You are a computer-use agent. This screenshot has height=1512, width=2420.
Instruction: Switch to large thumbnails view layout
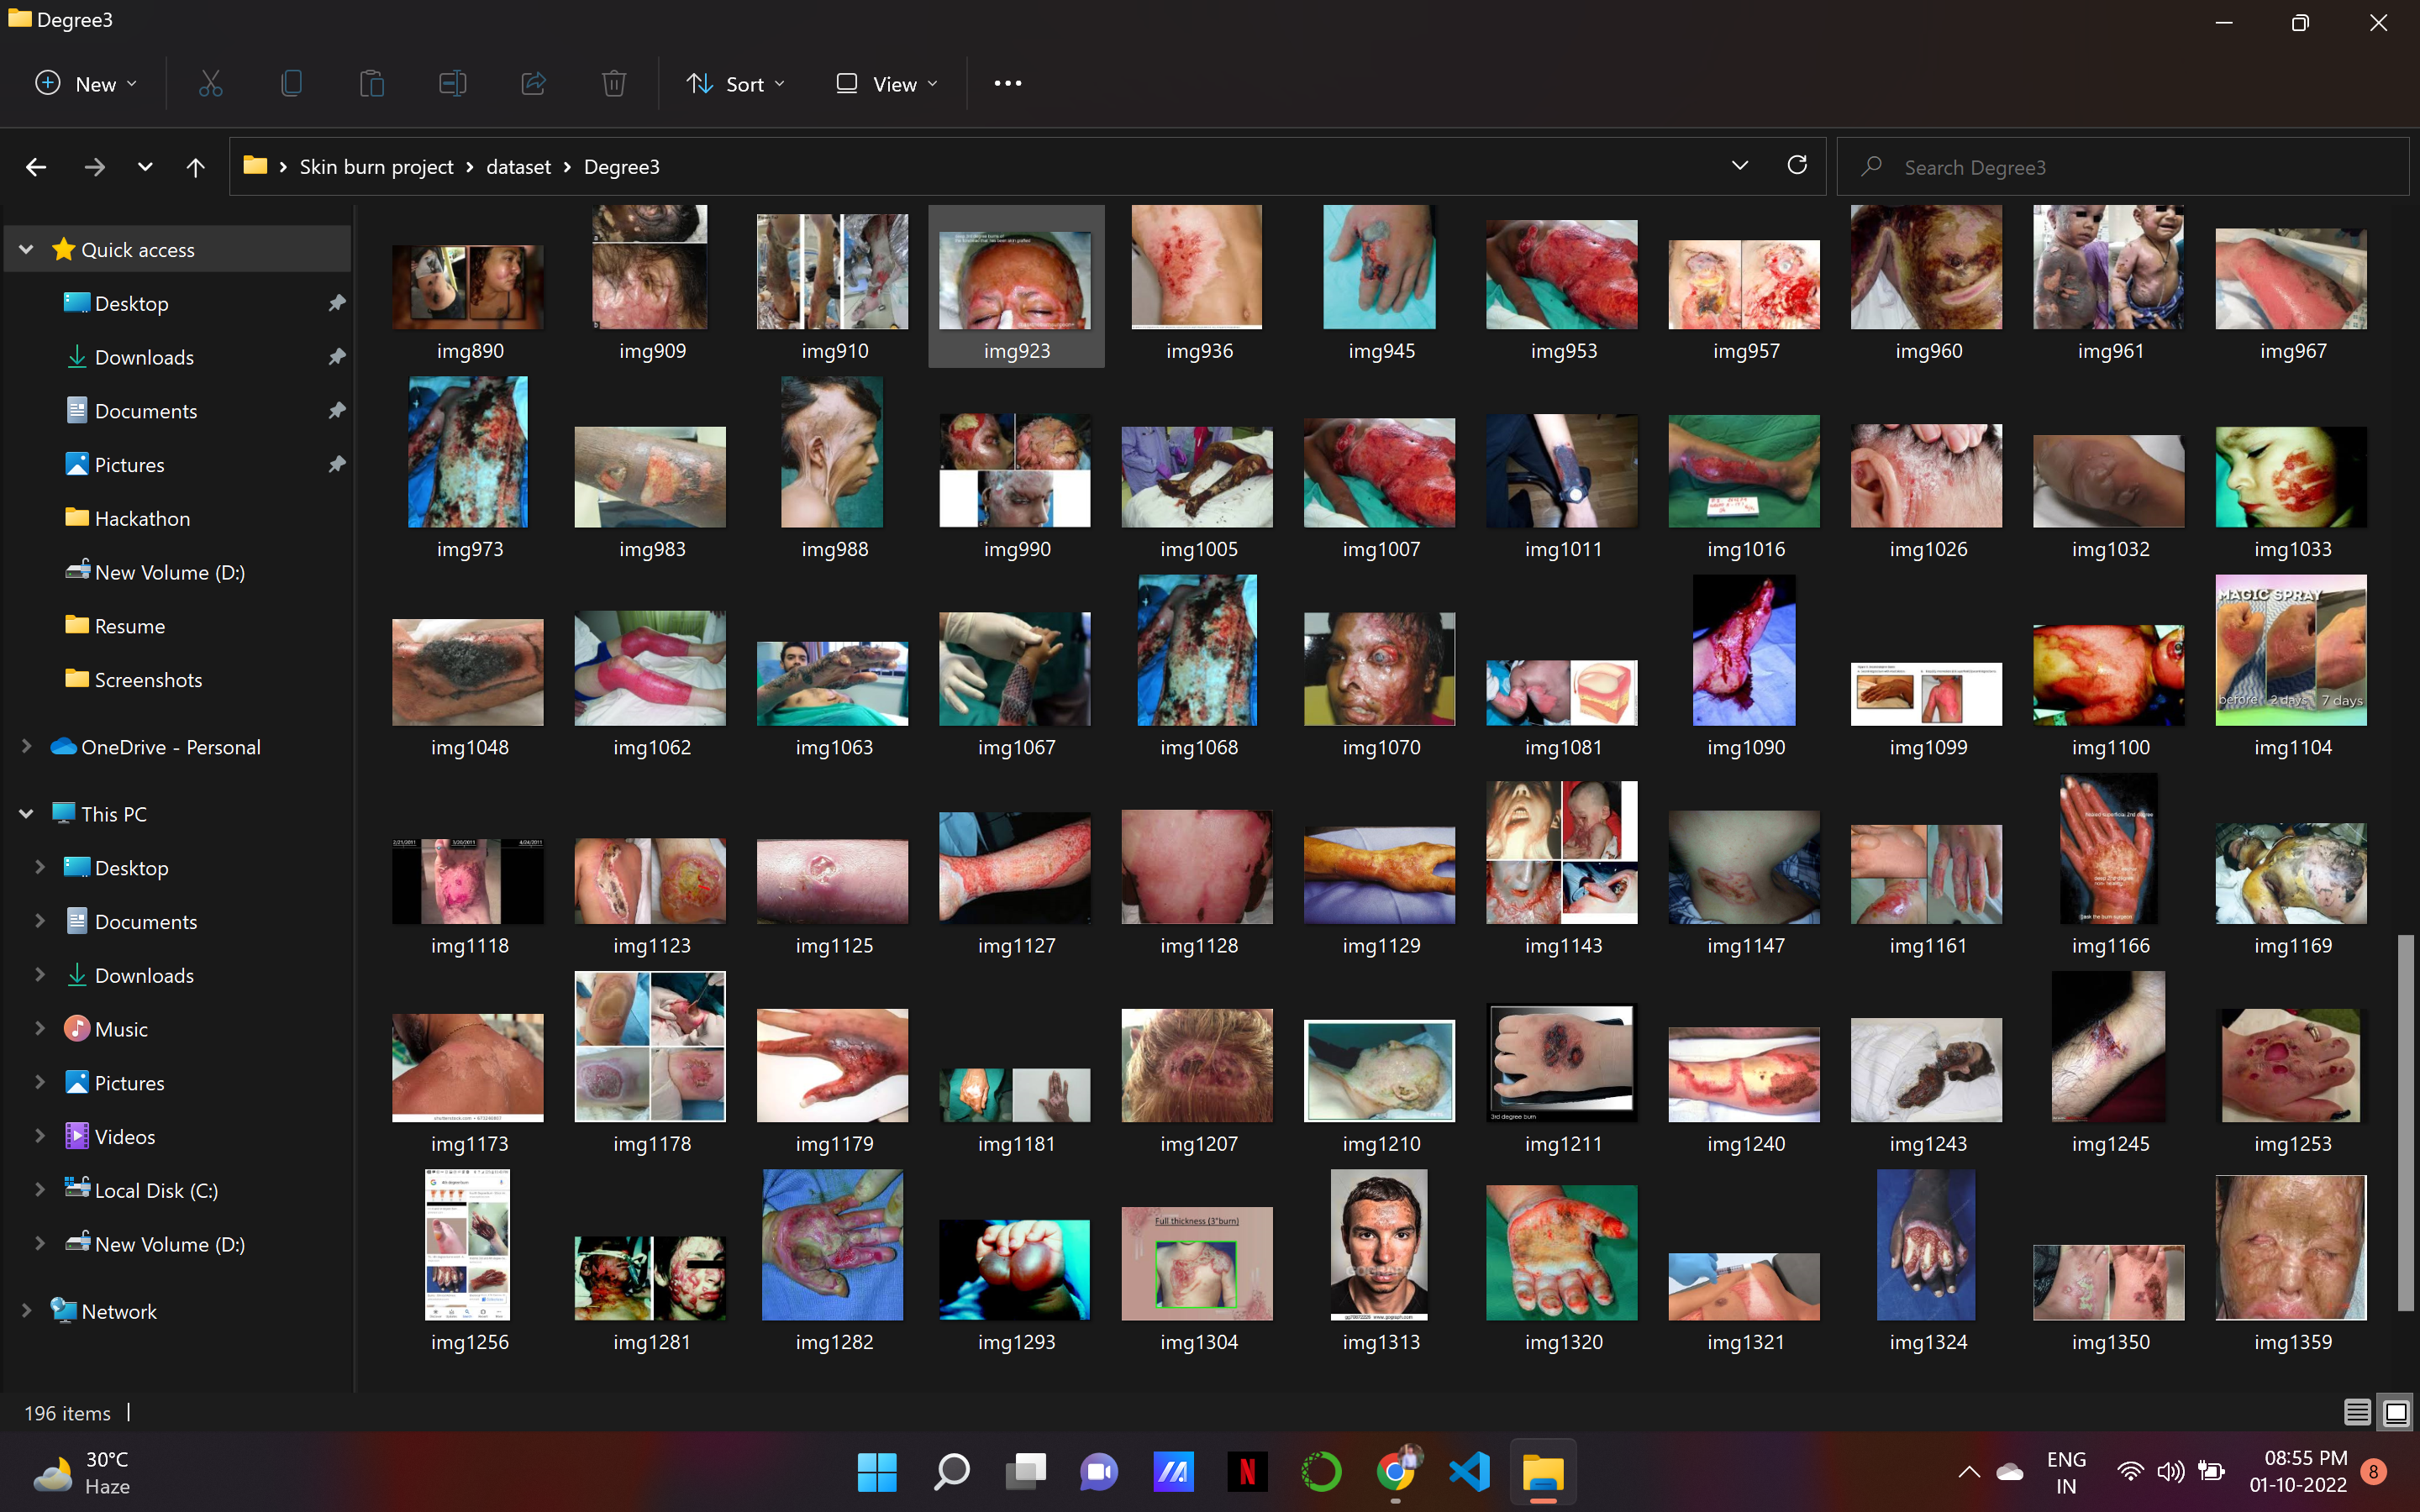coord(2396,1412)
